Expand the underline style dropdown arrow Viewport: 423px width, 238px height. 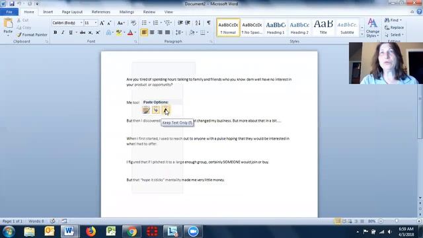click(77, 32)
